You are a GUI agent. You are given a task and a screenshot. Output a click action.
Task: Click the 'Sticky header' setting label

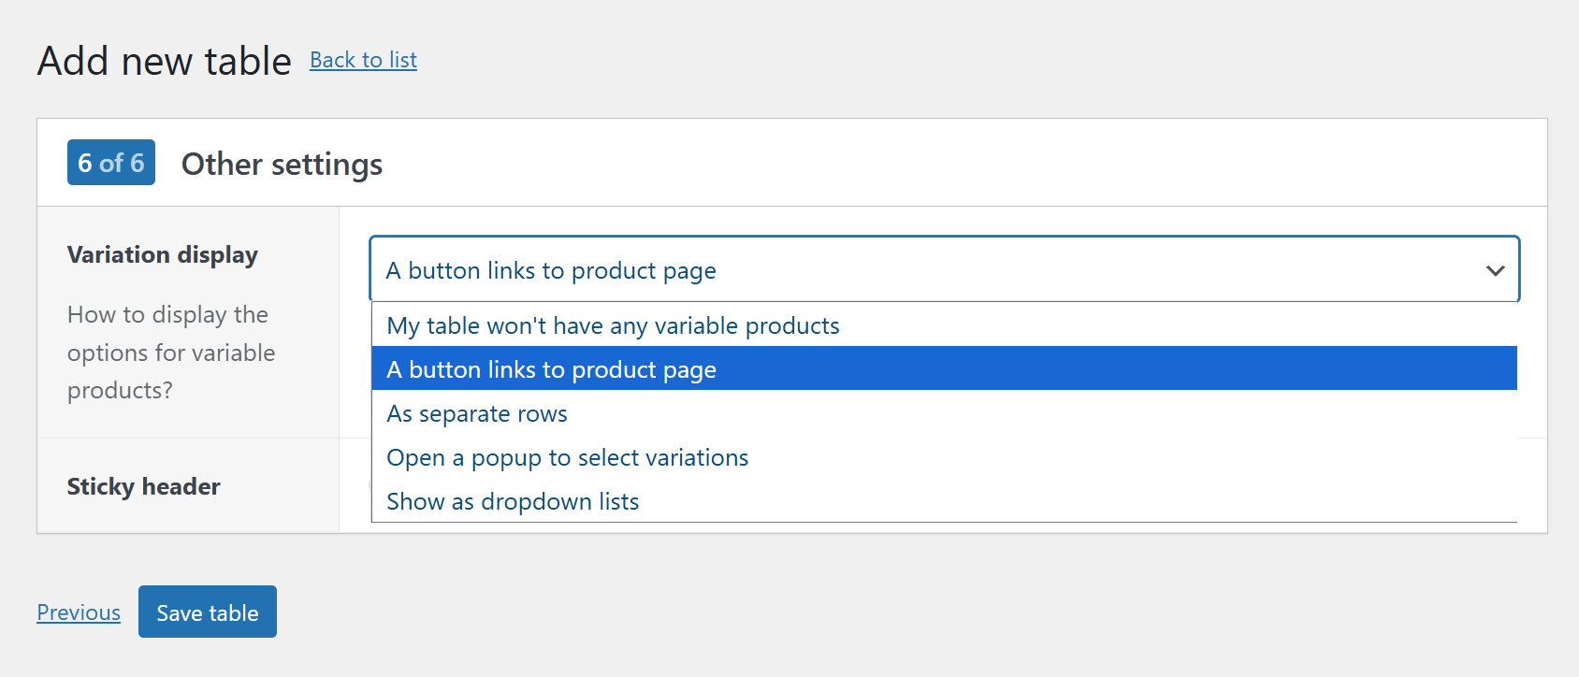[144, 486]
